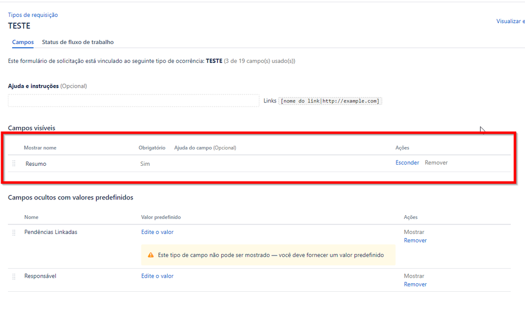Click the warning icon in the yellow notice
This screenshot has height=319, width=525.
click(x=151, y=255)
